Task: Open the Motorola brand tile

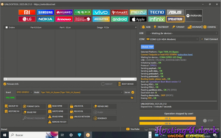Action: pos(194,16)
